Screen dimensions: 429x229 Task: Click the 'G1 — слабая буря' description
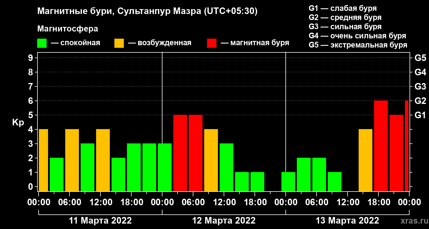tap(343, 8)
